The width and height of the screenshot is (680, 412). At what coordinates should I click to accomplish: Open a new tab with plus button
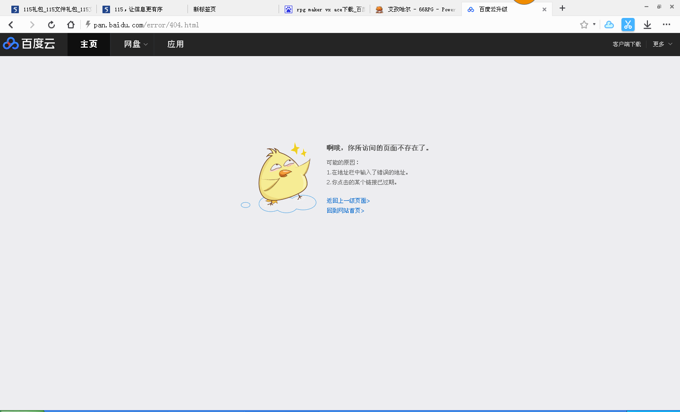tap(562, 8)
